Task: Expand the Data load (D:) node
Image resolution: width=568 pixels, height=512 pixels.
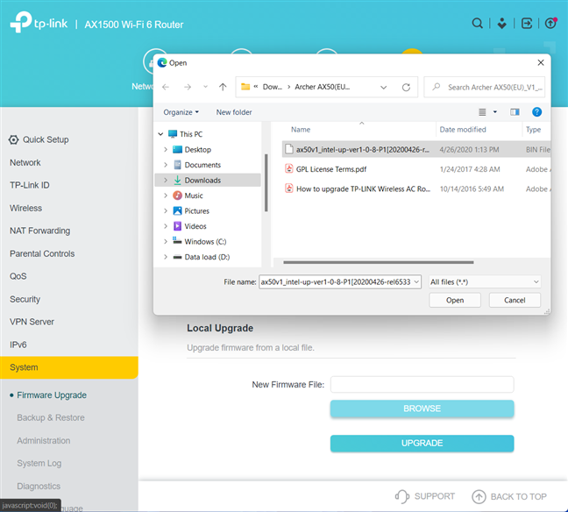Action: 166,257
